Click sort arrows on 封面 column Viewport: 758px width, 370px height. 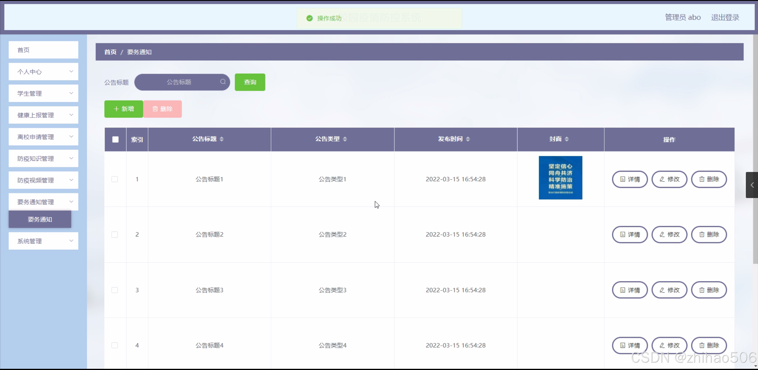pyautogui.click(x=567, y=139)
